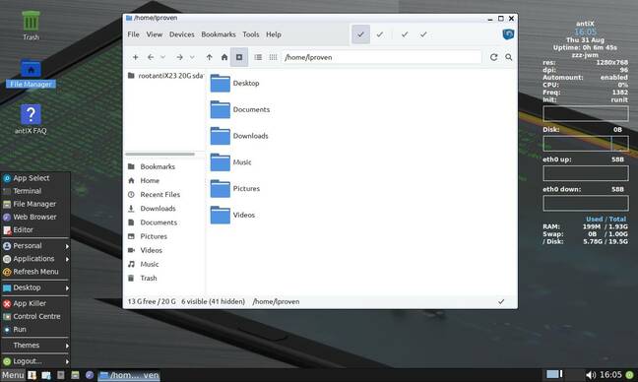
Task: Click the /home/lproven path field
Action: point(382,57)
